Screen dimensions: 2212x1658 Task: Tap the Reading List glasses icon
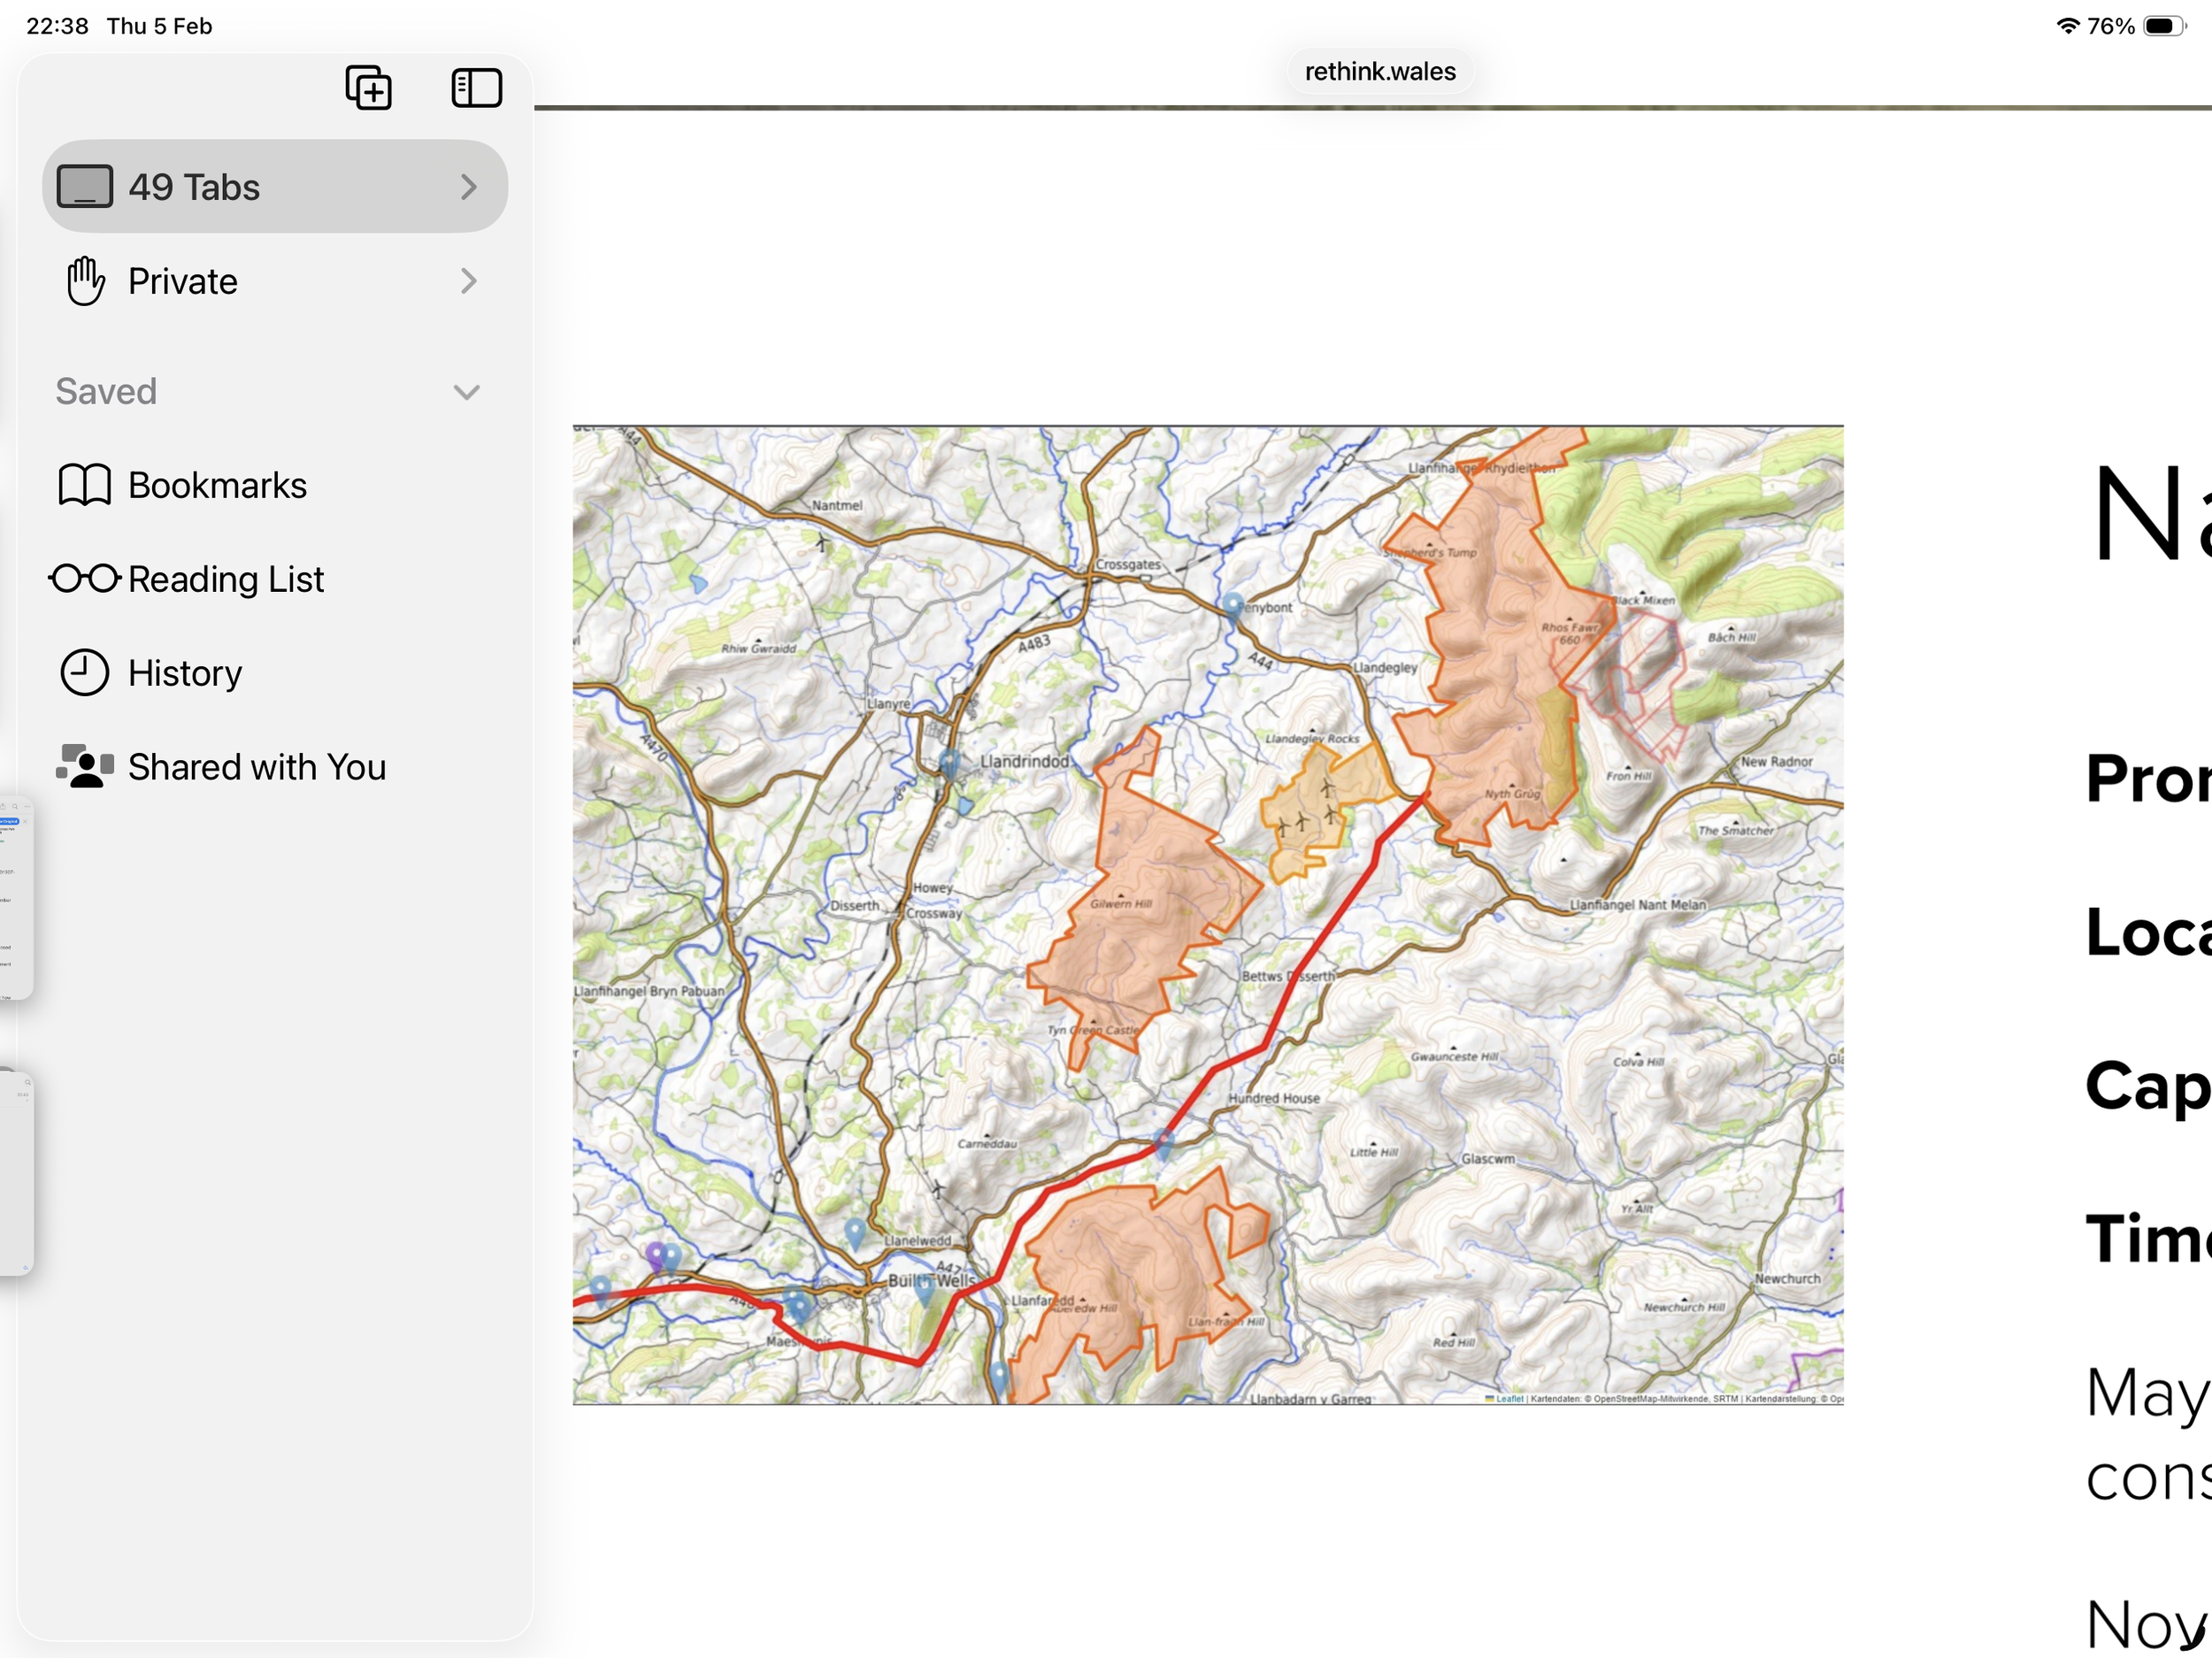pyautogui.click(x=84, y=579)
